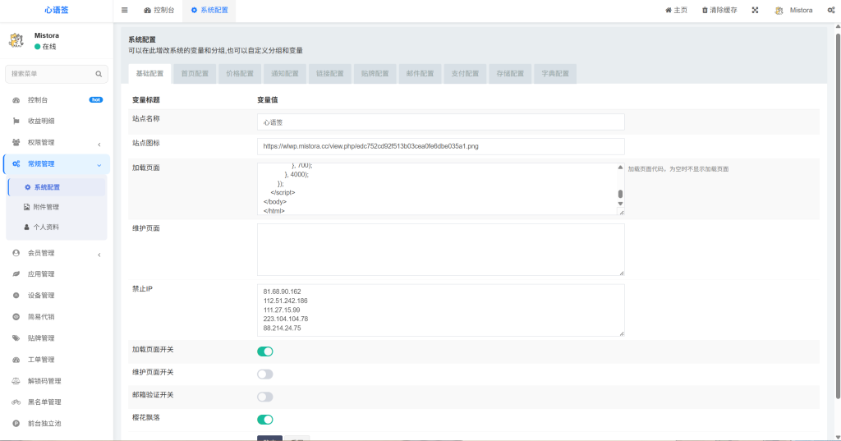Turn off the 樱花飘落 toggle
The height and width of the screenshot is (441, 841).
[265, 420]
